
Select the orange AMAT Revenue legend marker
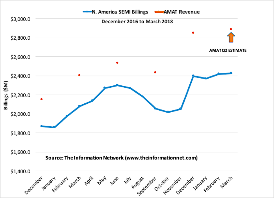(x=159, y=12)
